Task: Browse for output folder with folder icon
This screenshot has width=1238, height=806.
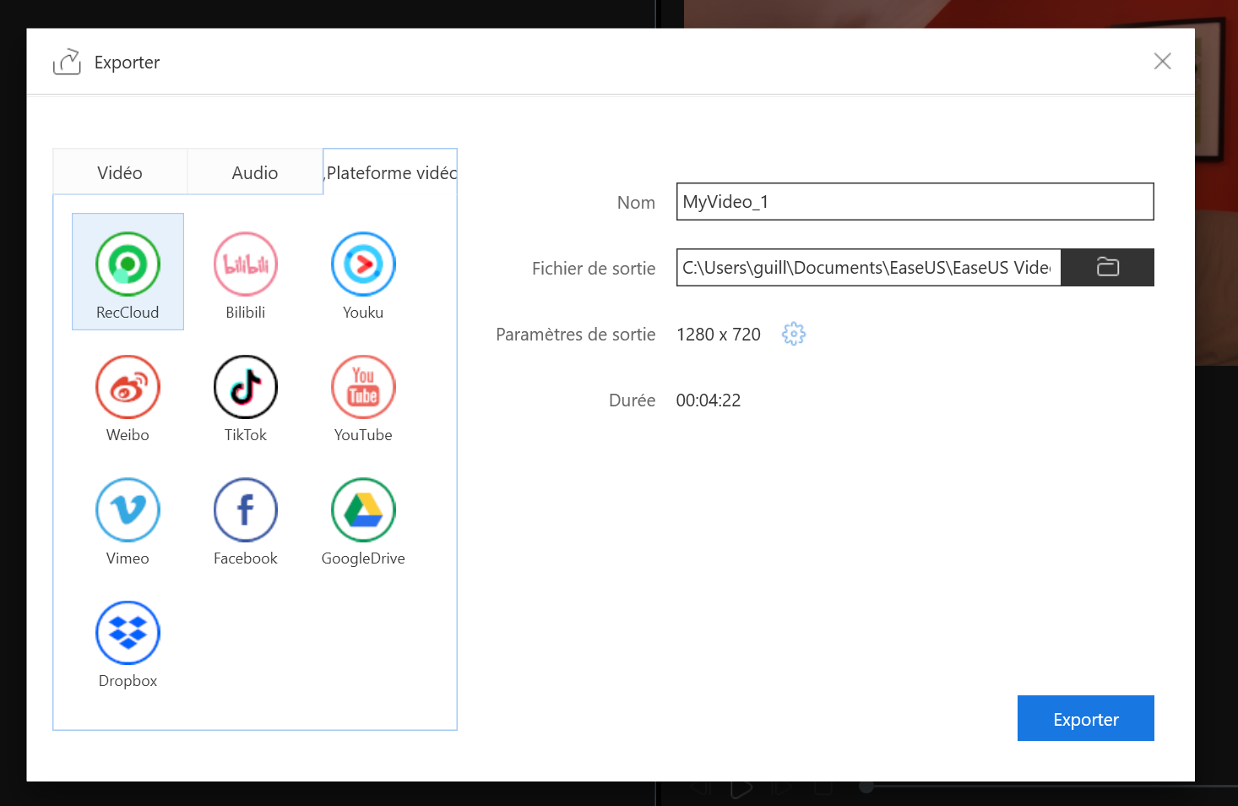Action: 1107,267
